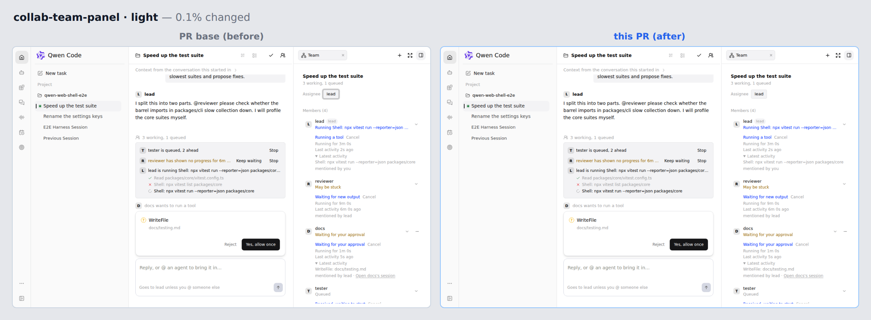Stop the queued tester in the after panel
This screenshot has width=871, height=320.
pos(702,150)
